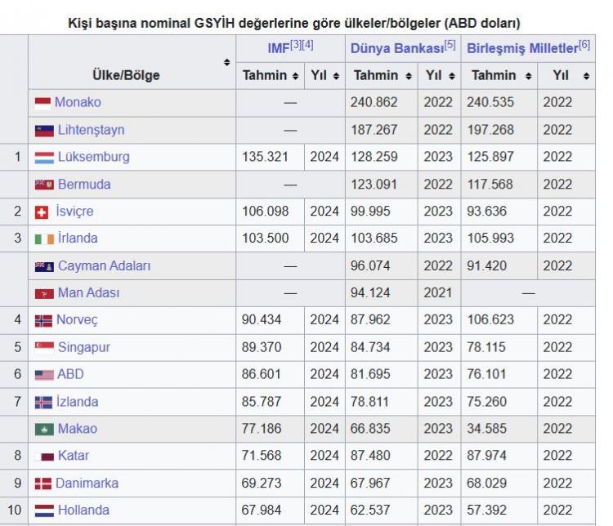Viewport: 613px width, 526px height.
Task: Click the Liechtenstein flag icon
Action: coord(44,130)
